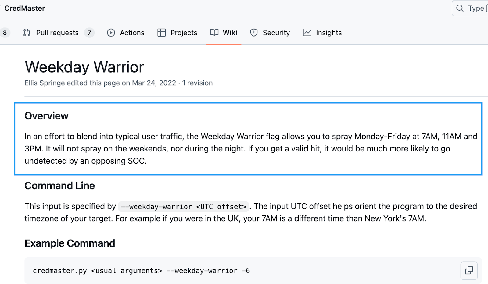The image size is (488, 284).
Task: Click the 8 count badge on the left
Action: pyautogui.click(x=5, y=33)
